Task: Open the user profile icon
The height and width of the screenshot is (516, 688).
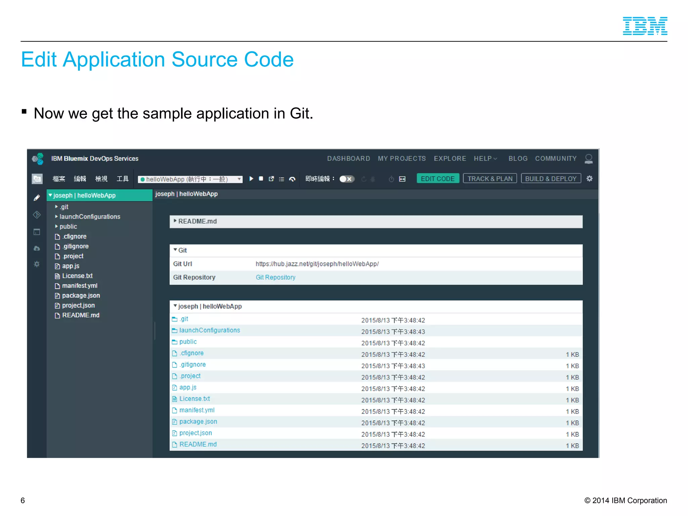Action: click(589, 159)
